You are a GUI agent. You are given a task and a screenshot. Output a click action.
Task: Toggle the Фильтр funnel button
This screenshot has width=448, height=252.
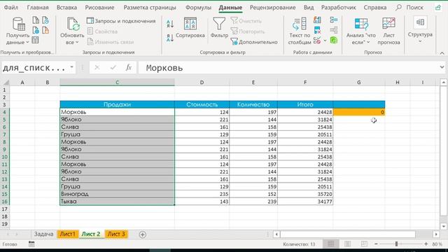coord(219,28)
